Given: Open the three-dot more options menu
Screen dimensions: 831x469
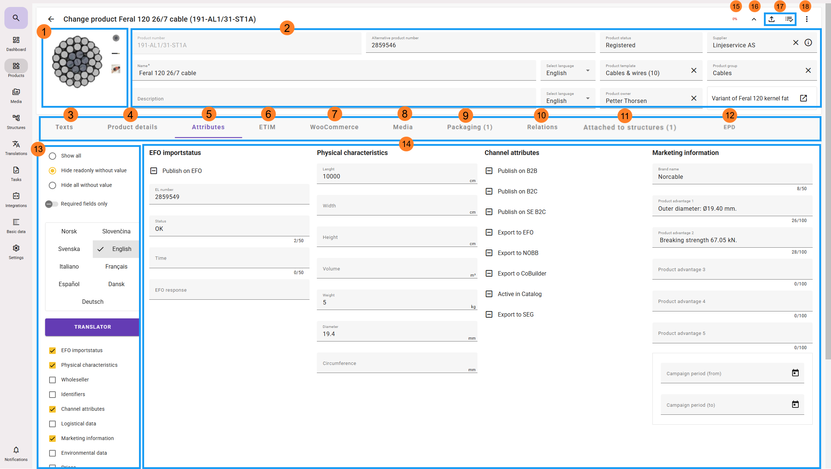Looking at the screenshot, I should 806,19.
